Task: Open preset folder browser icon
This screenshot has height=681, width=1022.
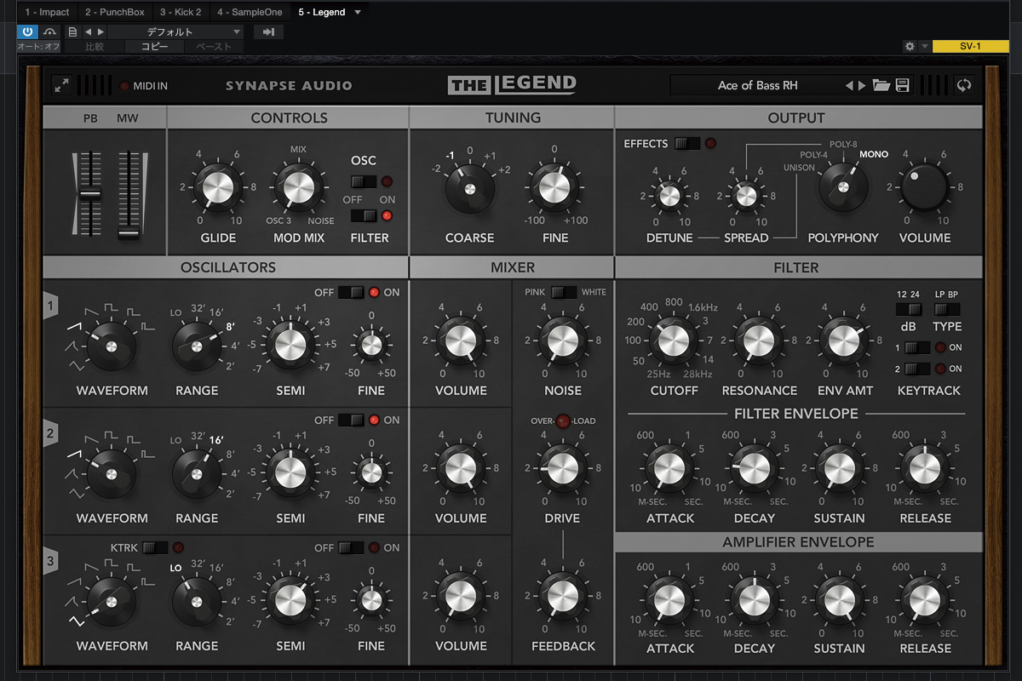Action: 881,85
